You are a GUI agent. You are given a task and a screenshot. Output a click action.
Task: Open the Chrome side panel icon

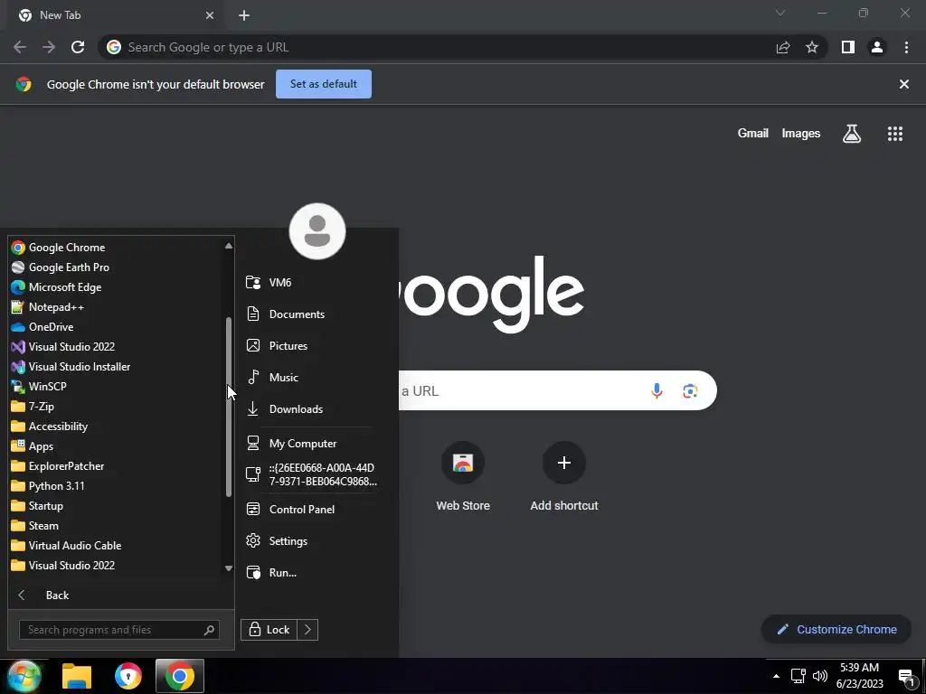[848, 47]
